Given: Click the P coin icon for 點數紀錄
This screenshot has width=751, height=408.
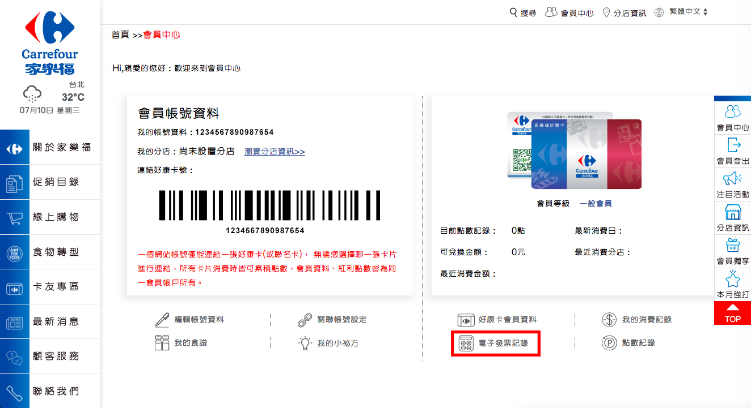Looking at the screenshot, I should click(x=609, y=343).
